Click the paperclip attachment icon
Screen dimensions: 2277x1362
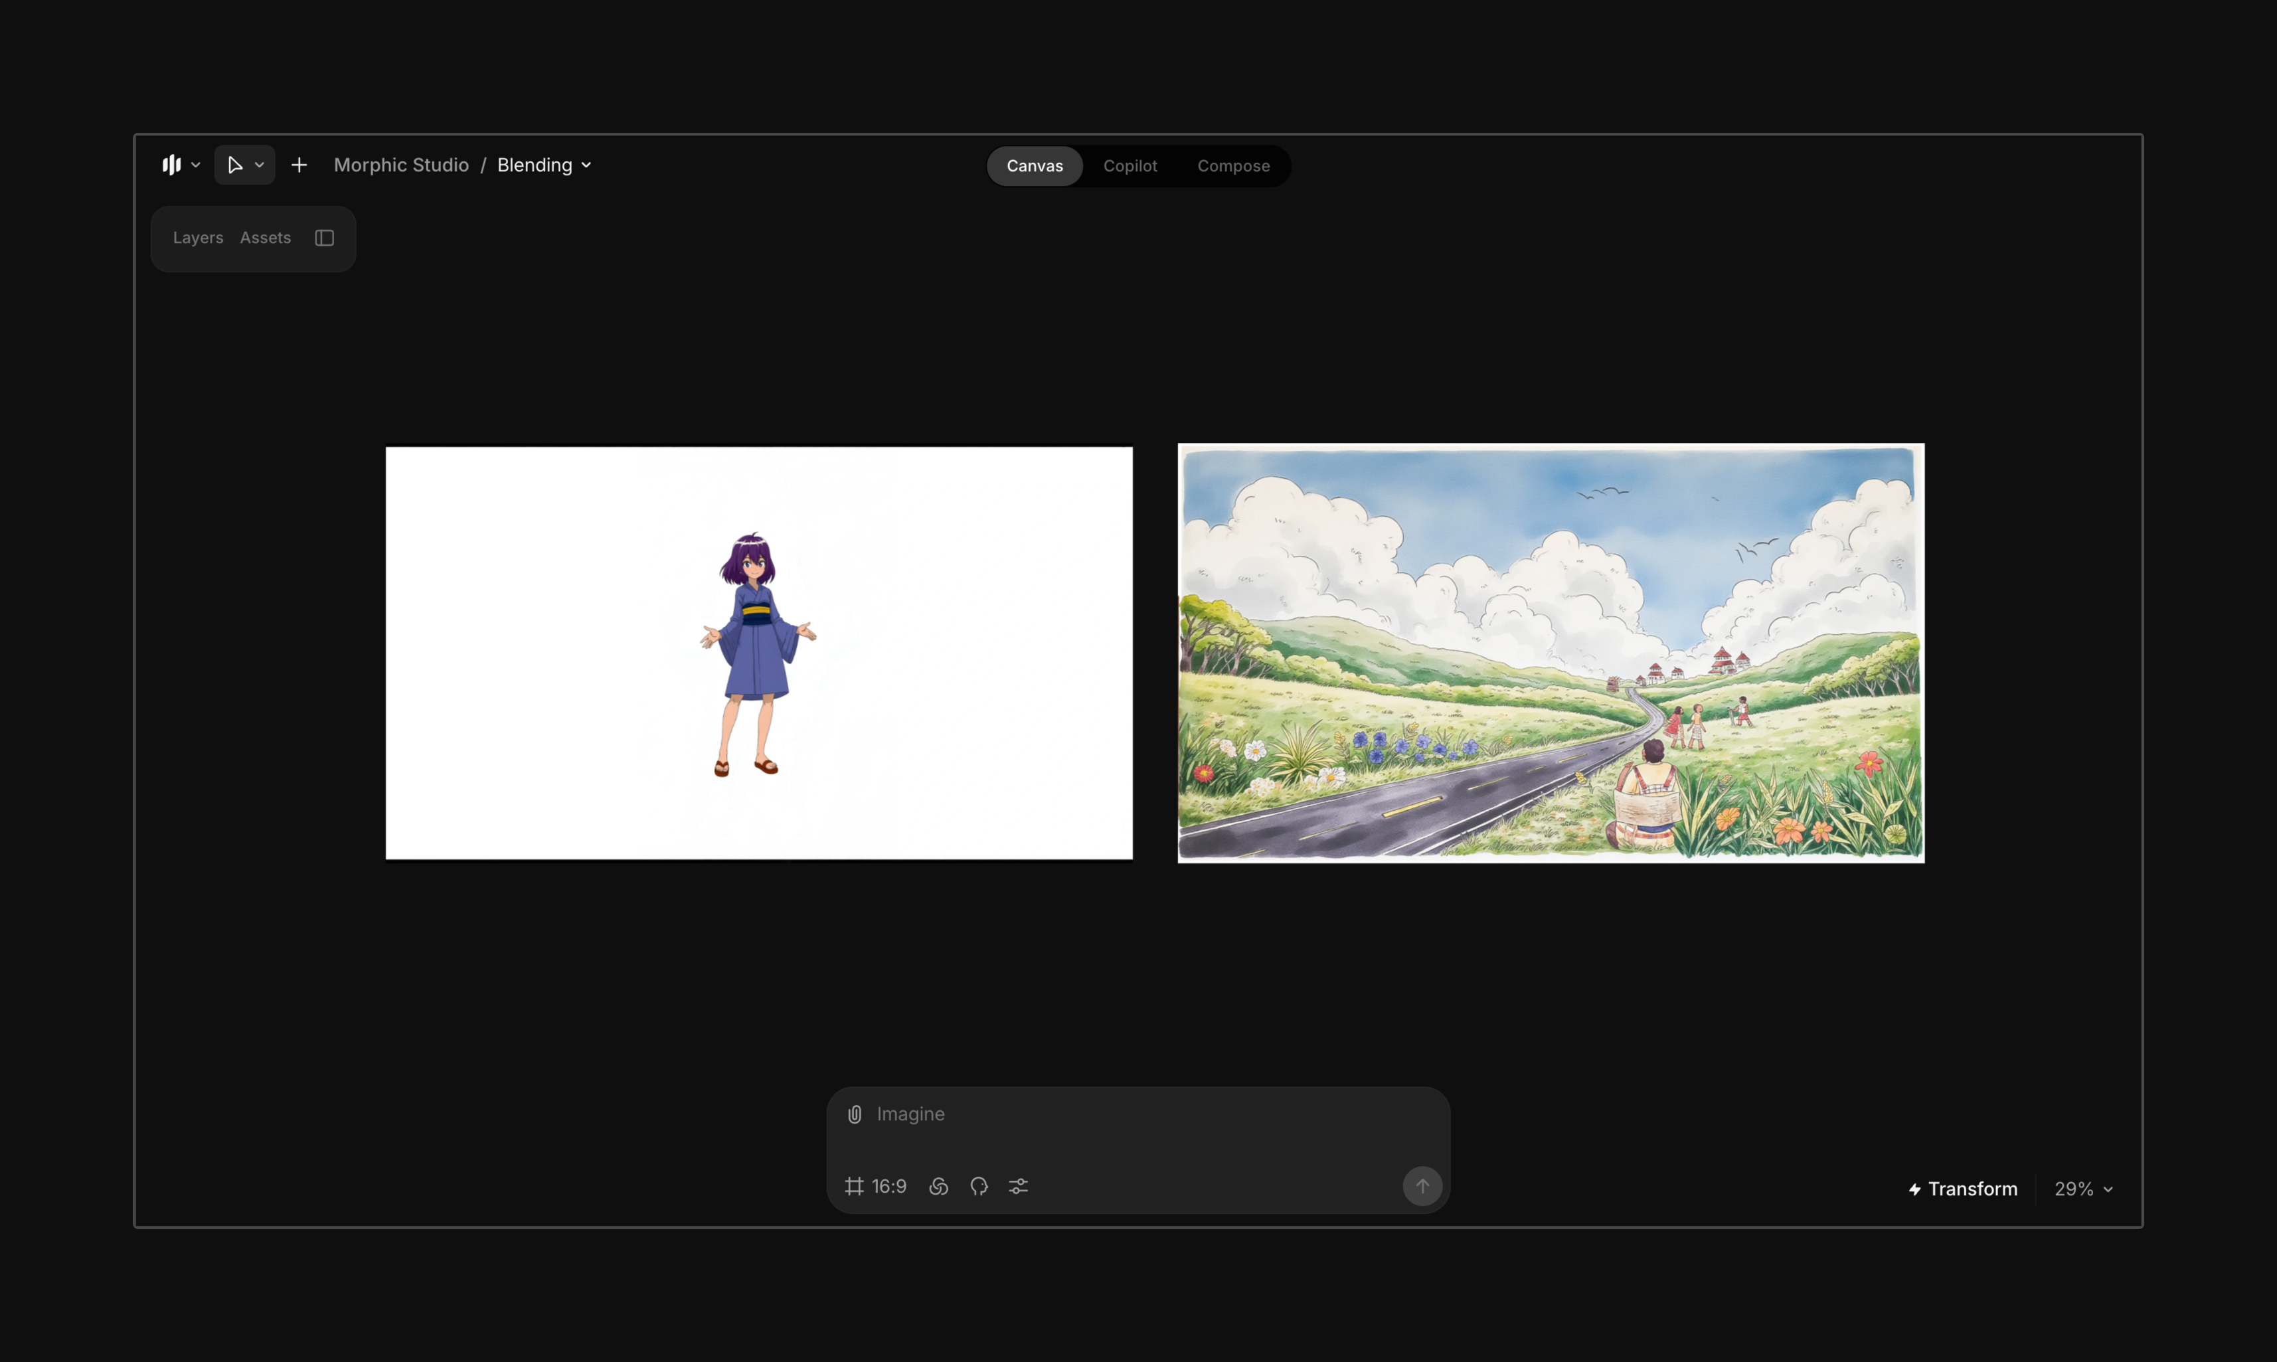pyautogui.click(x=855, y=1114)
